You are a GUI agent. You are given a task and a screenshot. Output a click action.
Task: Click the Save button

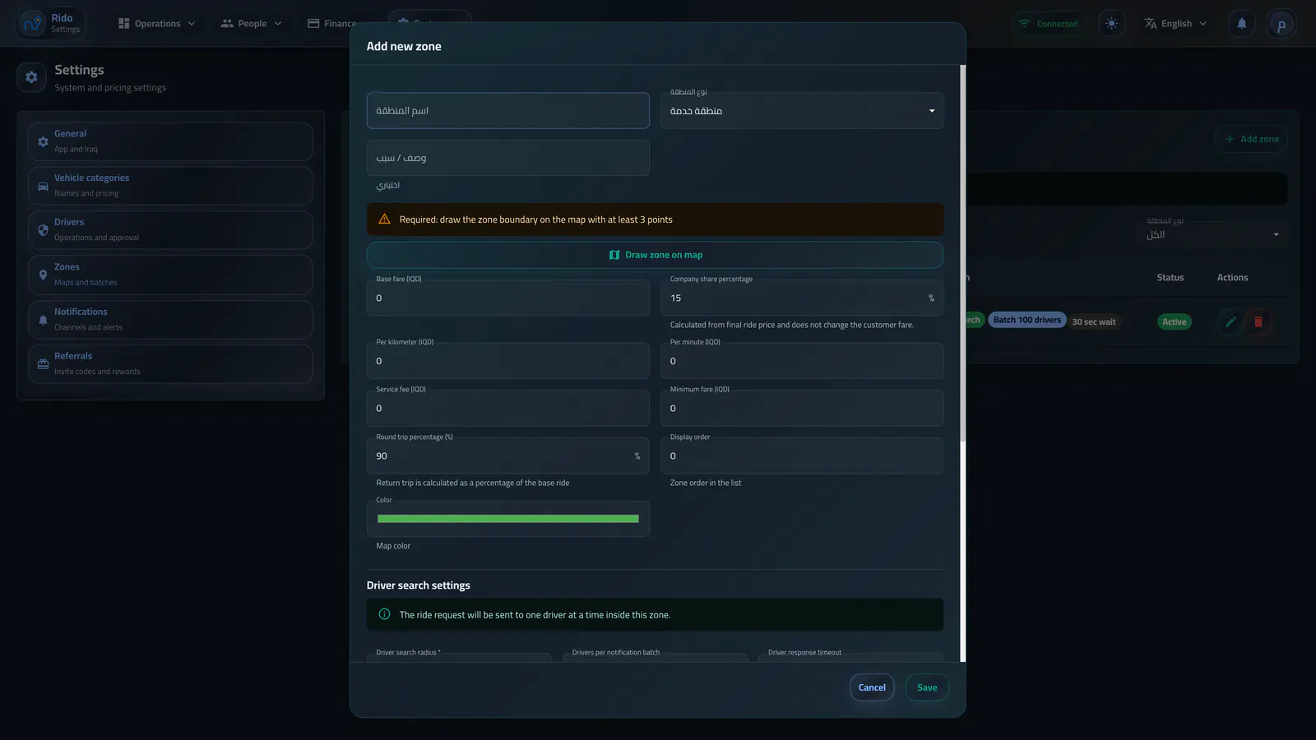click(x=927, y=687)
